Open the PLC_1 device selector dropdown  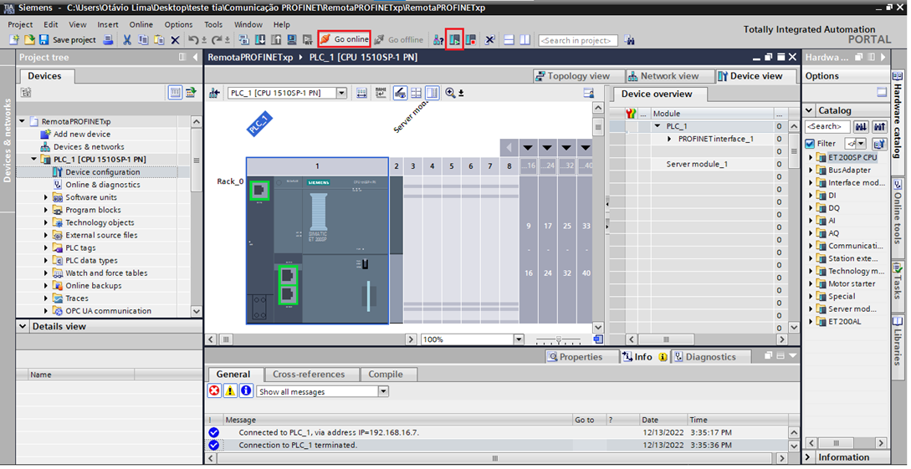point(341,93)
